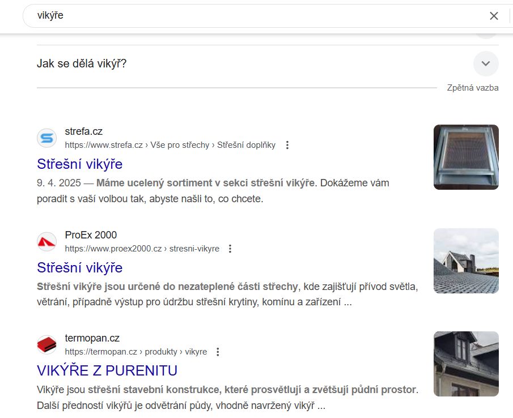Open three-dot menu for strefa.cz result
Viewport: 513px width, 418px height.
coord(287,145)
